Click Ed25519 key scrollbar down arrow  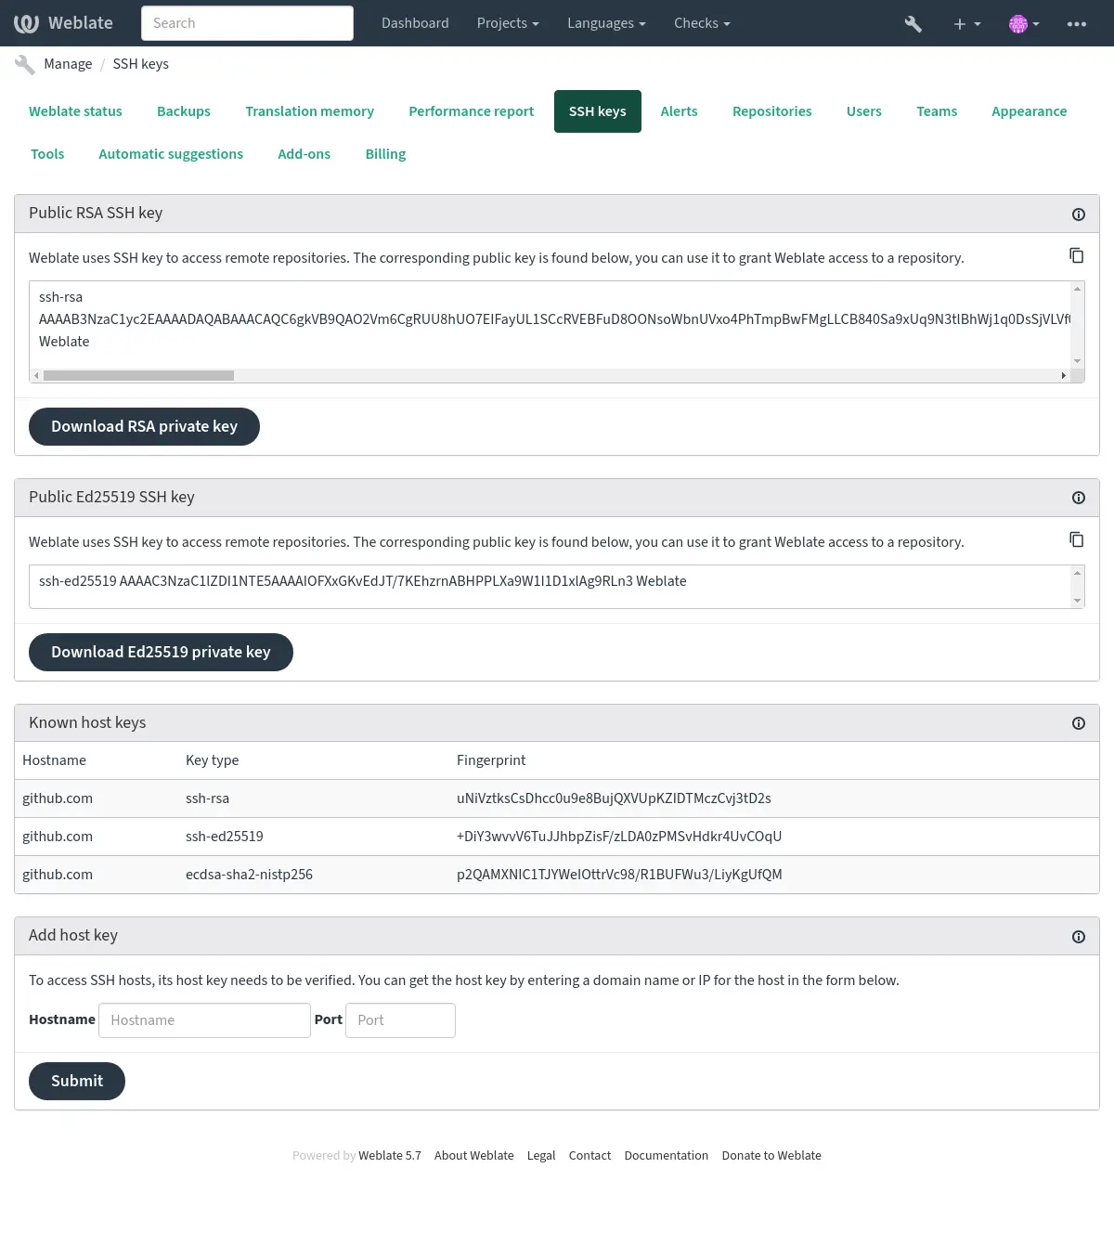pyautogui.click(x=1078, y=602)
